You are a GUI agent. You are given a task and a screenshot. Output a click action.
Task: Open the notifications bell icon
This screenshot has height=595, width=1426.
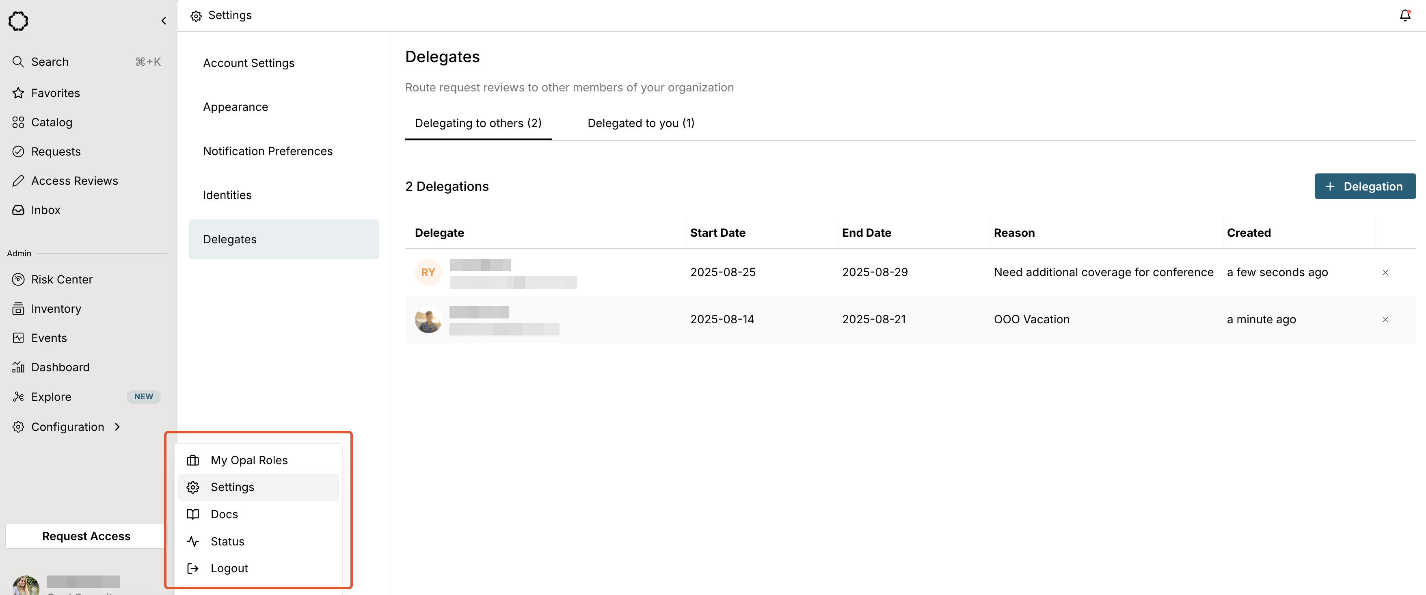(1404, 15)
